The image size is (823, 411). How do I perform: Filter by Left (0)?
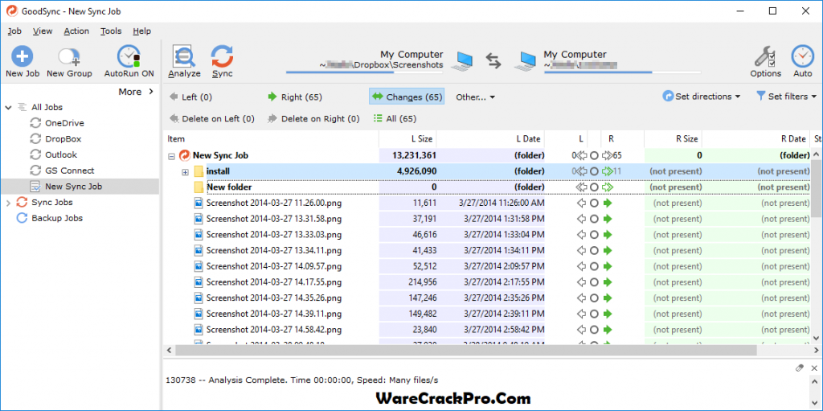190,97
